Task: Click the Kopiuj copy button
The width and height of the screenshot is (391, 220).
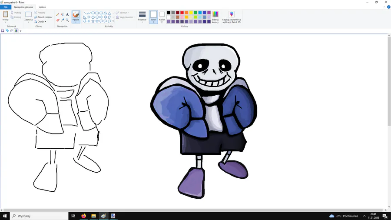Action: pyautogui.click(x=16, y=17)
